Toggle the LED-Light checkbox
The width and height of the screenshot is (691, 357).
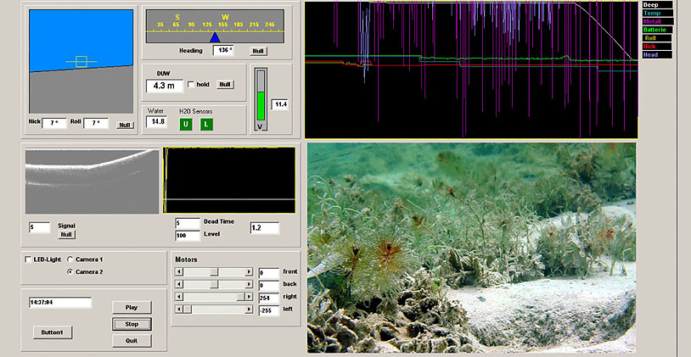(30, 259)
